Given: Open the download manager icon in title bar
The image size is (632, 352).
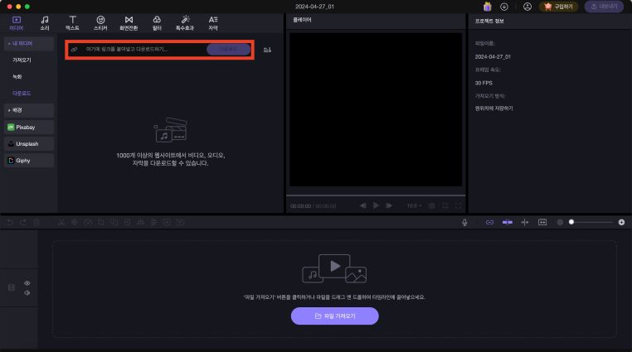Looking at the screenshot, I should (503, 7).
